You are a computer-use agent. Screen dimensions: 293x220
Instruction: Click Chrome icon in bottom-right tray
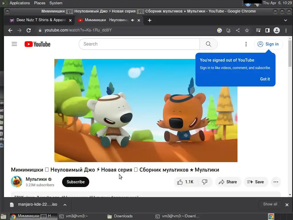pos(271,217)
